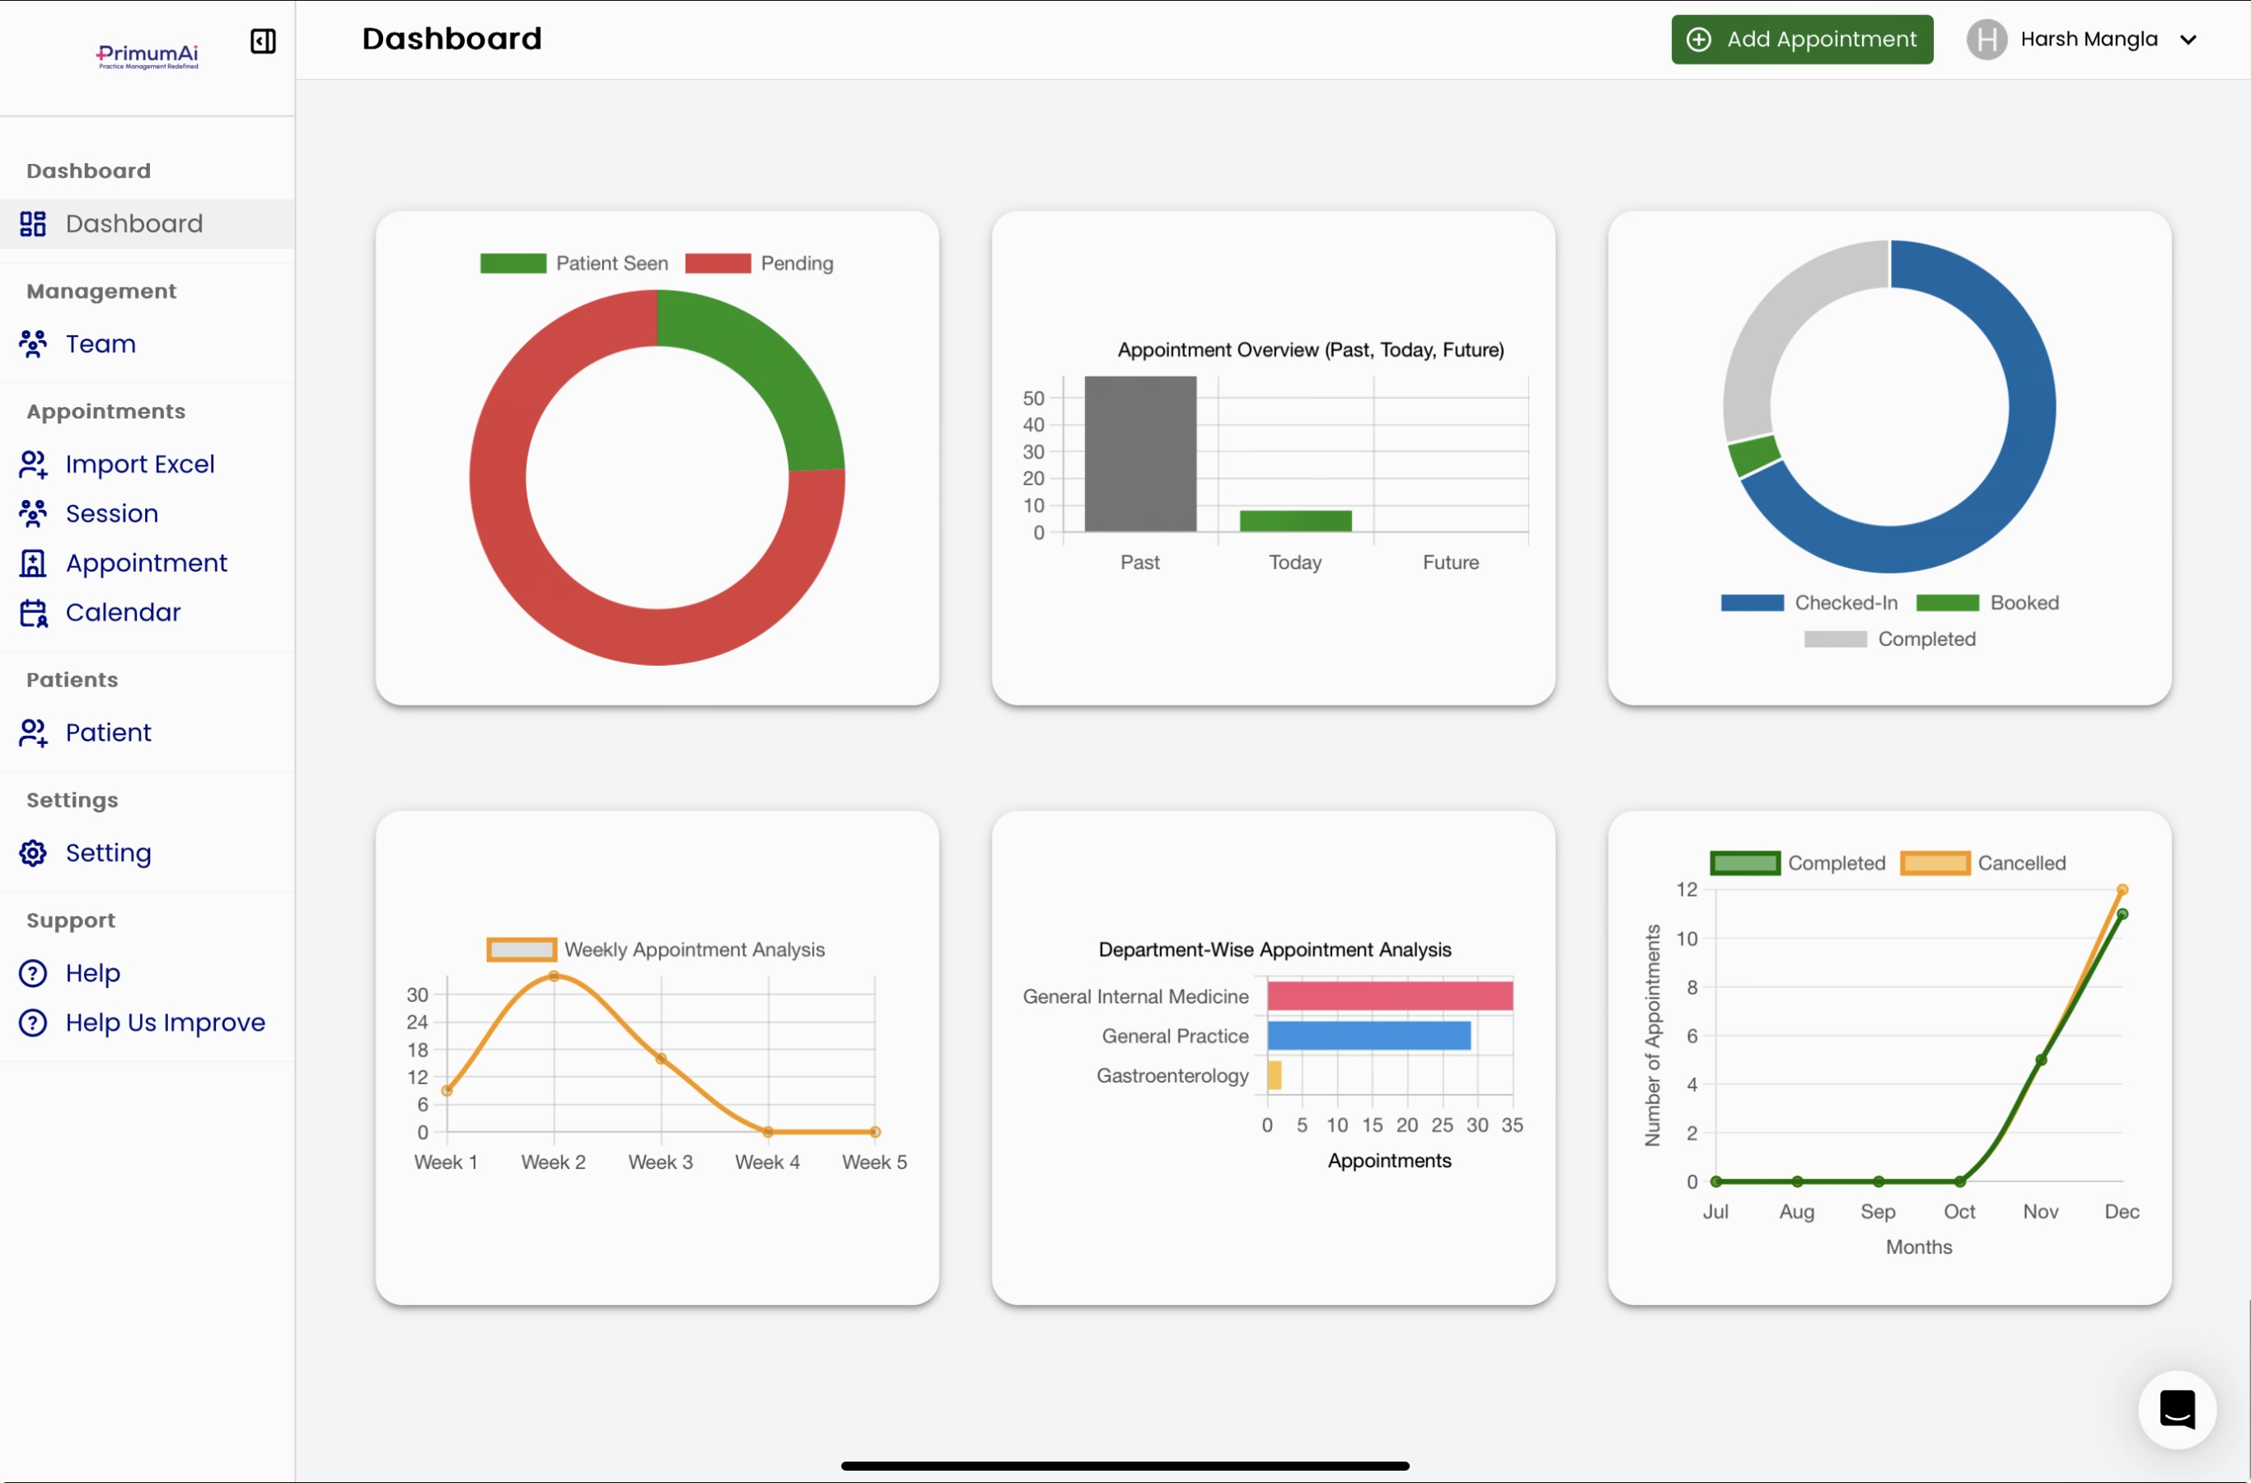
Task: Click the Help question mark icon
Action: click(x=33, y=973)
